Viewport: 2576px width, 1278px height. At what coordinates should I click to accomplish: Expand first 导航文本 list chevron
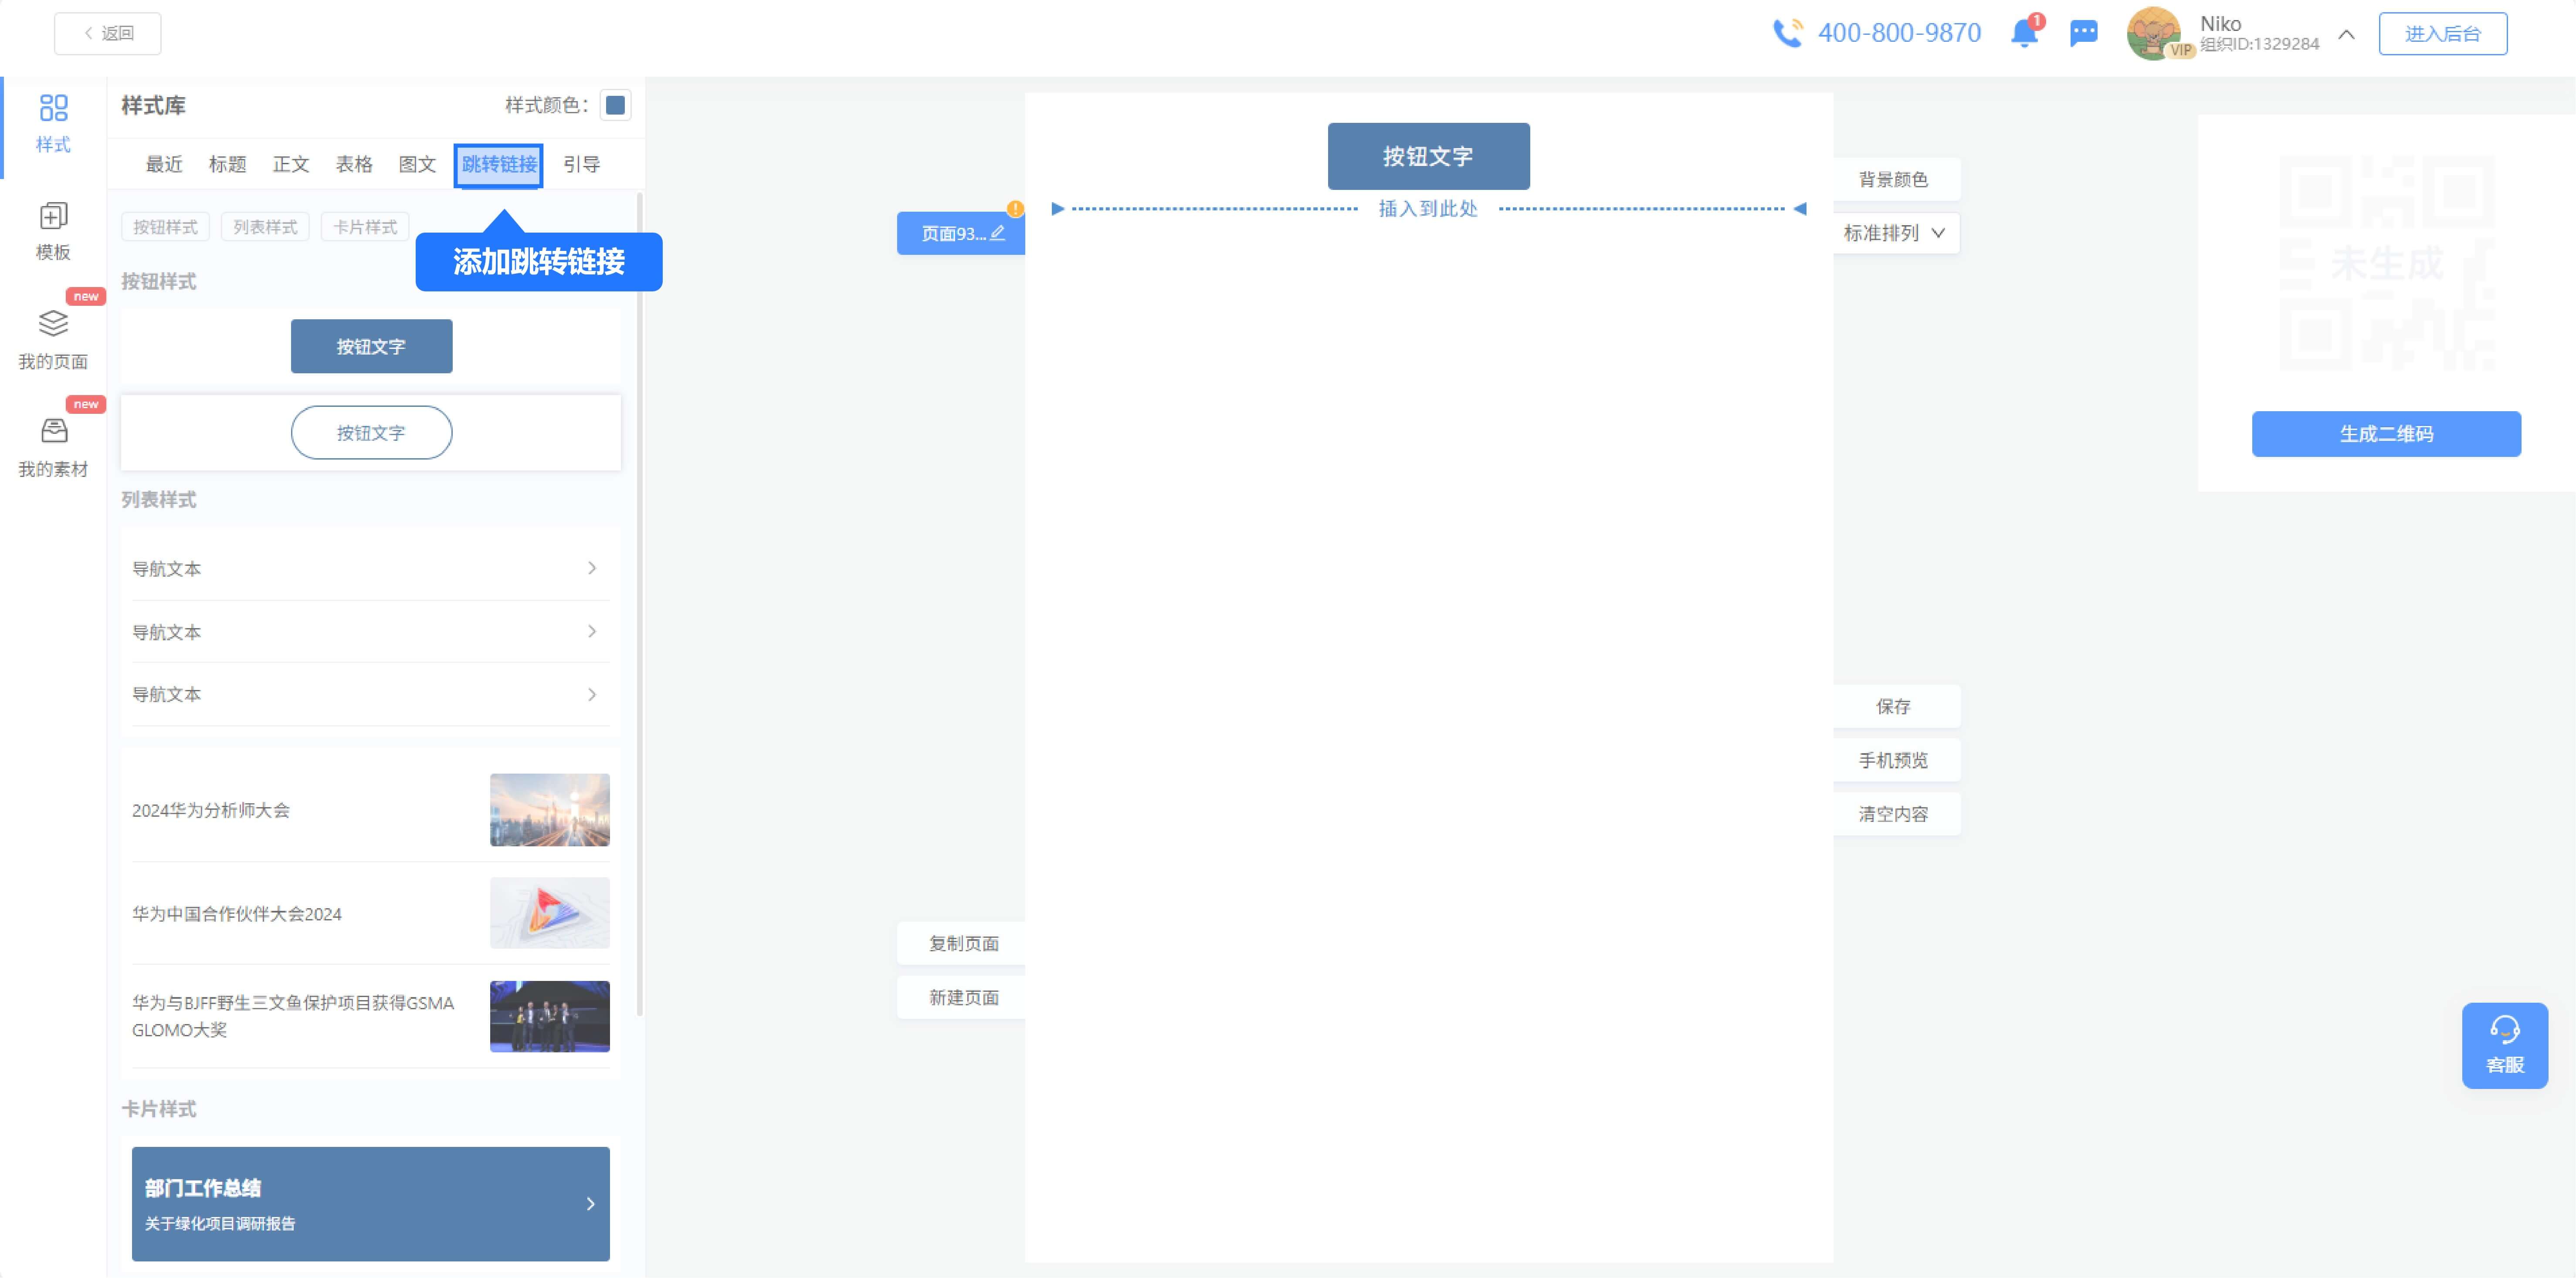coord(592,568)
